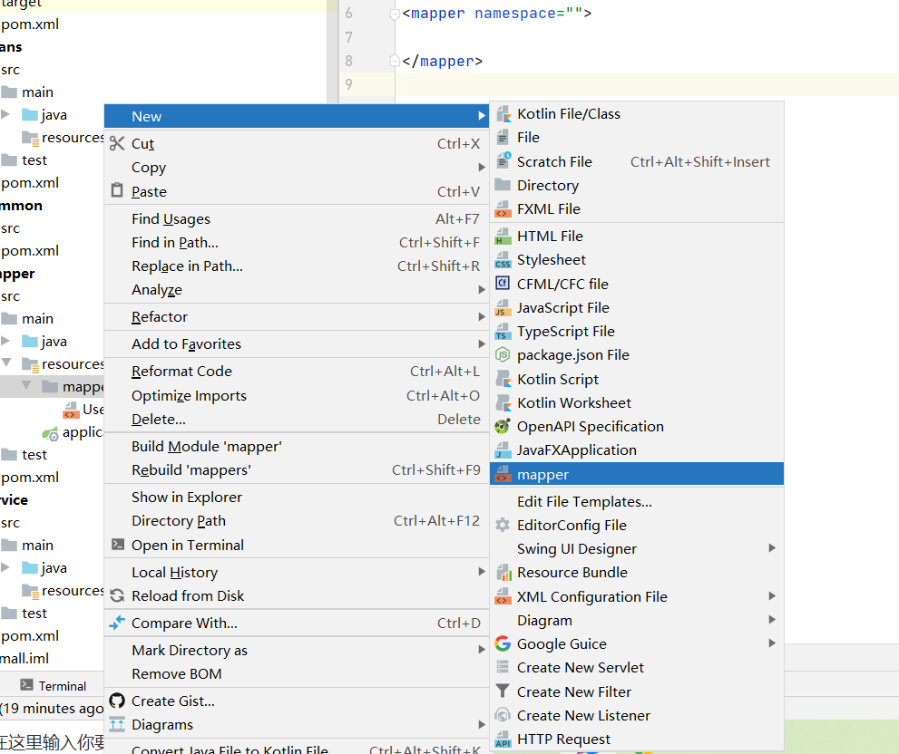Click the Create Gist GitHub icon
The height and width of the screenshot is (754, 899).
117,701
